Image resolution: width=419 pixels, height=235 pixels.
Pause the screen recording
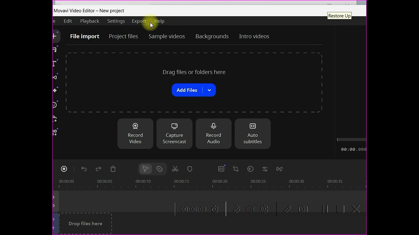point(325,209)
